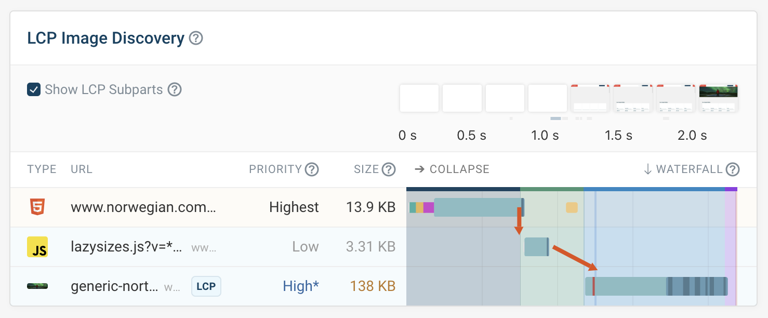Click the LCP image download waterfall bar
The height and width of the screenshot is (318, 768).
click(657, 286)
